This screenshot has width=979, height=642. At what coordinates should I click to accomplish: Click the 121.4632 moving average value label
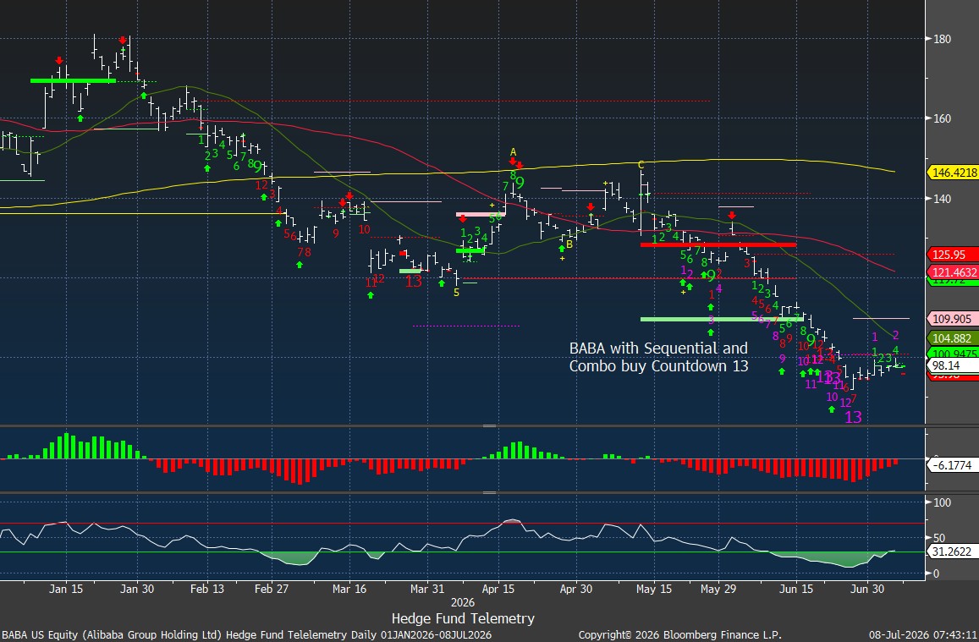(954, 272)
